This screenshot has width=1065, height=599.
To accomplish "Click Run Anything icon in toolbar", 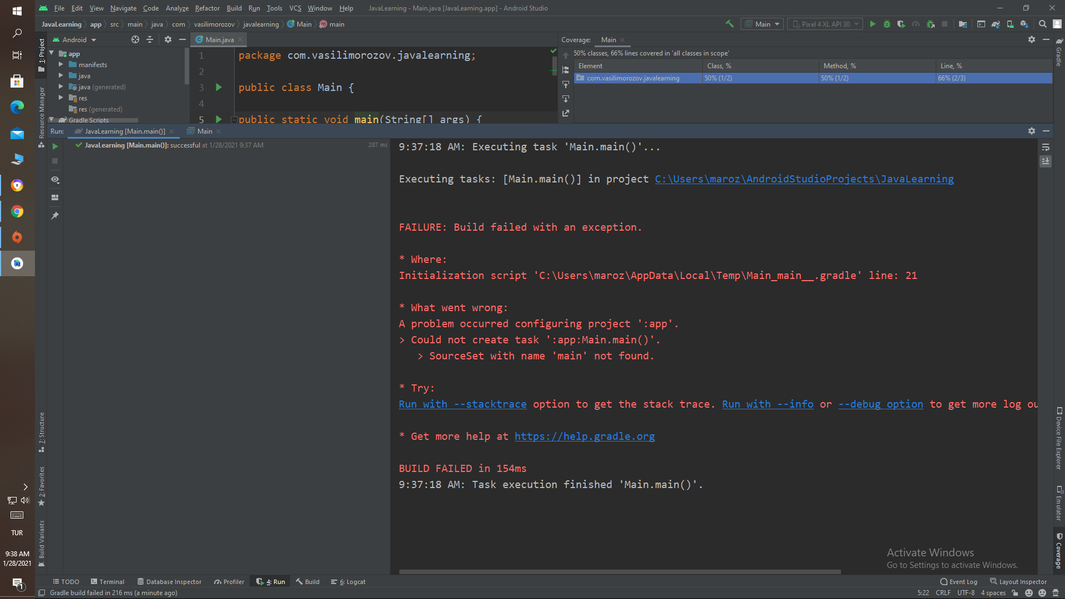I will click(x=981, y=24).
